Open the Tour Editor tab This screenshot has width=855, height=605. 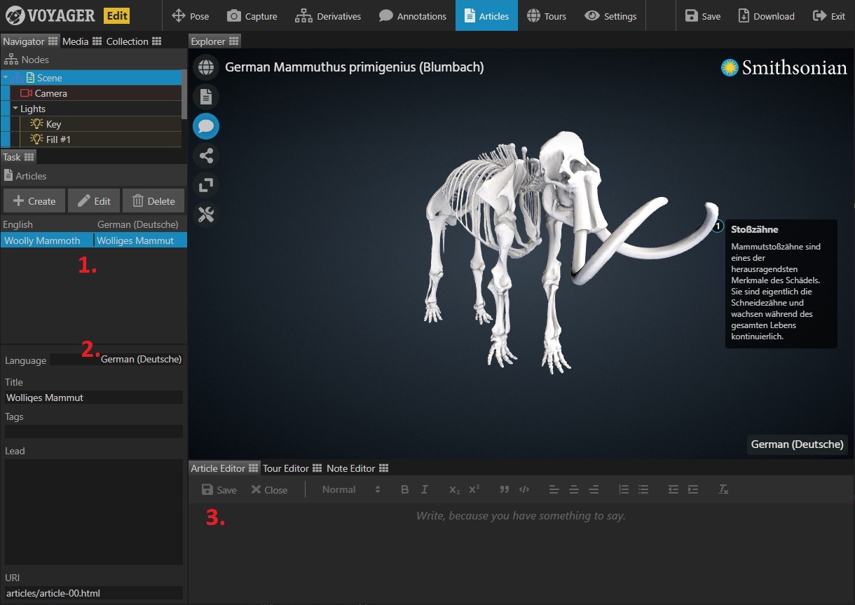[x=285, y=468]
